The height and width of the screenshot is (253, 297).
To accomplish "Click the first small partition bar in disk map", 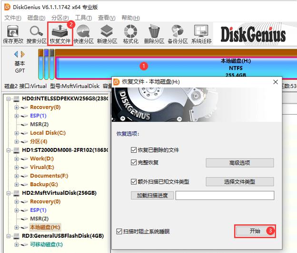I will coord(40,64).
